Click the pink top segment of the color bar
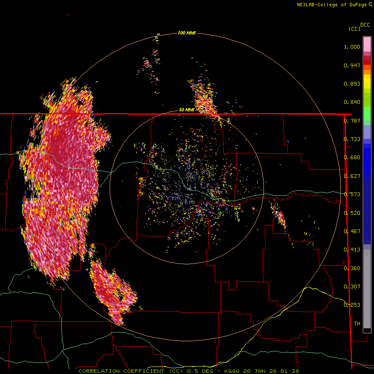The height and width of the screenshot is (374, 374). pyautogui.click(x=367, y=44)
